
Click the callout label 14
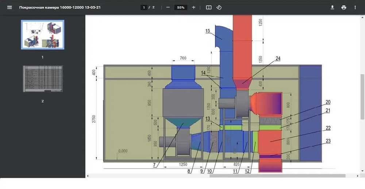(x=203, y=73)
